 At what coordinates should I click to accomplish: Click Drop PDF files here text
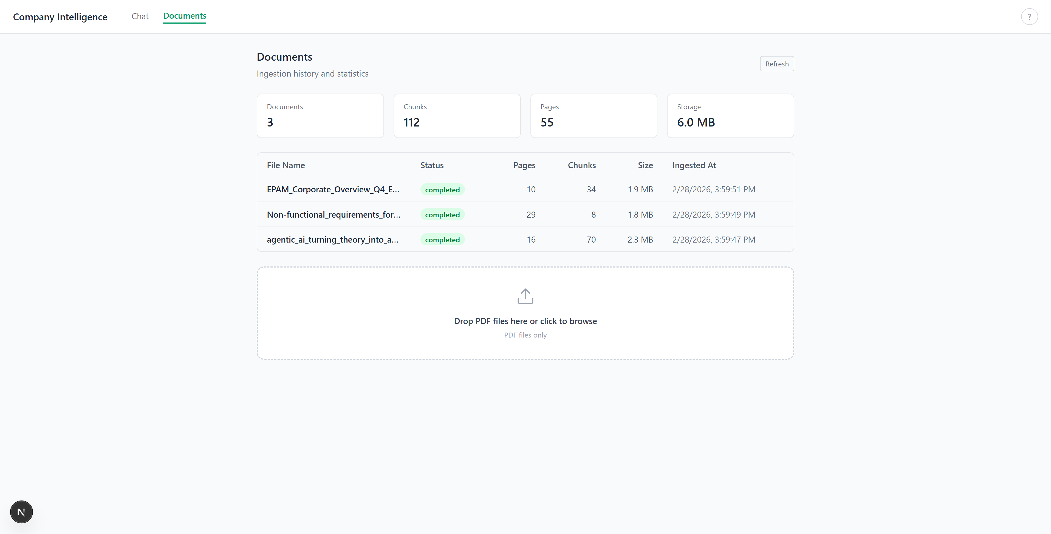point(525,321)
